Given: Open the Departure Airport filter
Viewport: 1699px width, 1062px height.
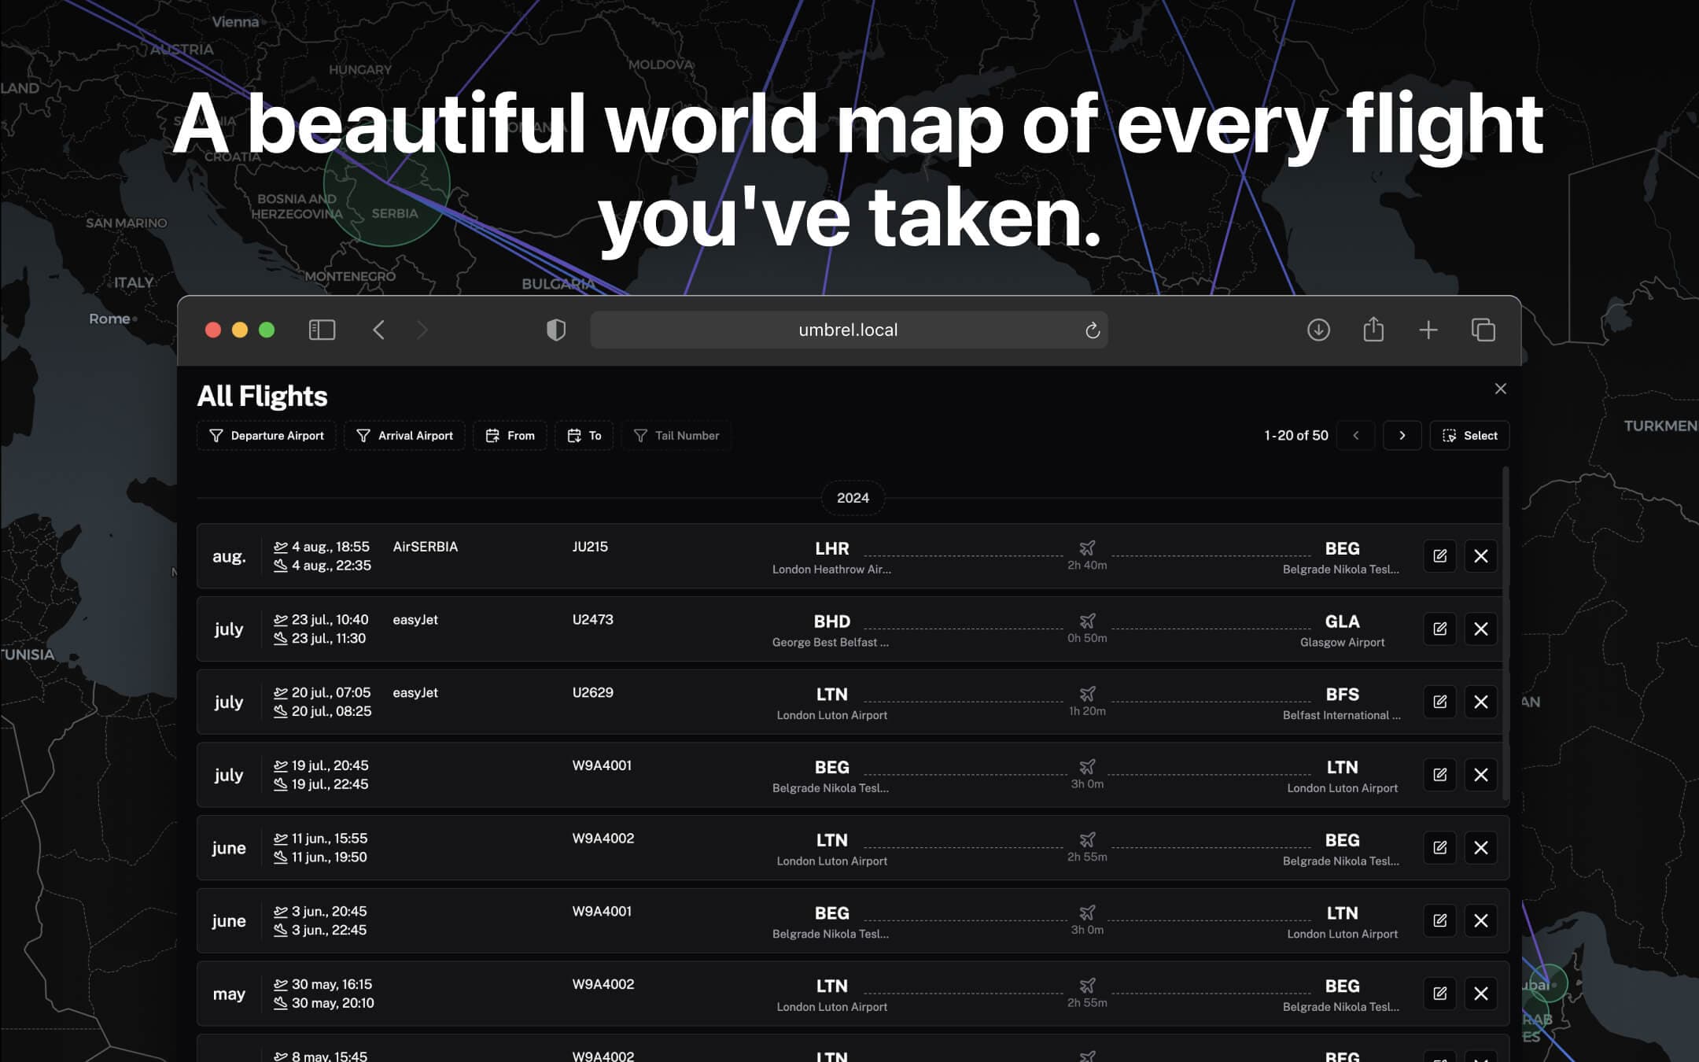Looking at the screenshot, I should point(266,435).
